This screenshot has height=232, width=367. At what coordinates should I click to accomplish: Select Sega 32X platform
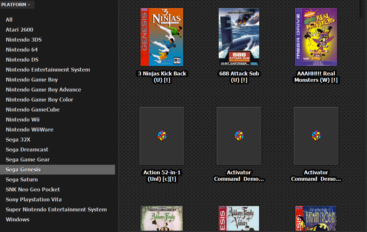point(18,140)
